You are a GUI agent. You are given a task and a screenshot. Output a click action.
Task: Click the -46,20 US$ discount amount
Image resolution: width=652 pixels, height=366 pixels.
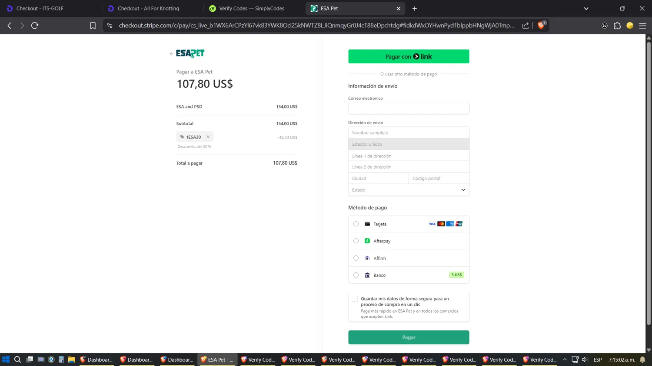point(287,137)
